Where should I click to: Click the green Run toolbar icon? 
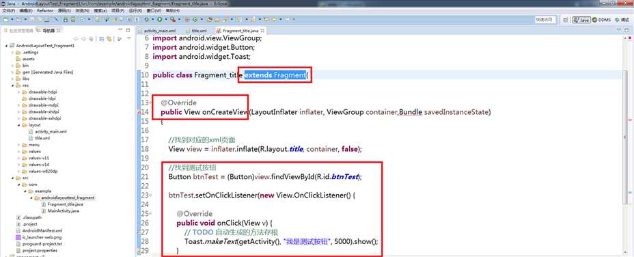[x=159, y=19]
